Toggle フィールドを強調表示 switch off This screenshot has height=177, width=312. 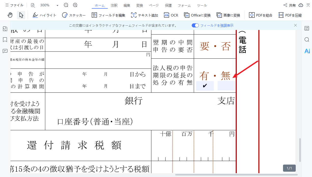coord(196,25)
